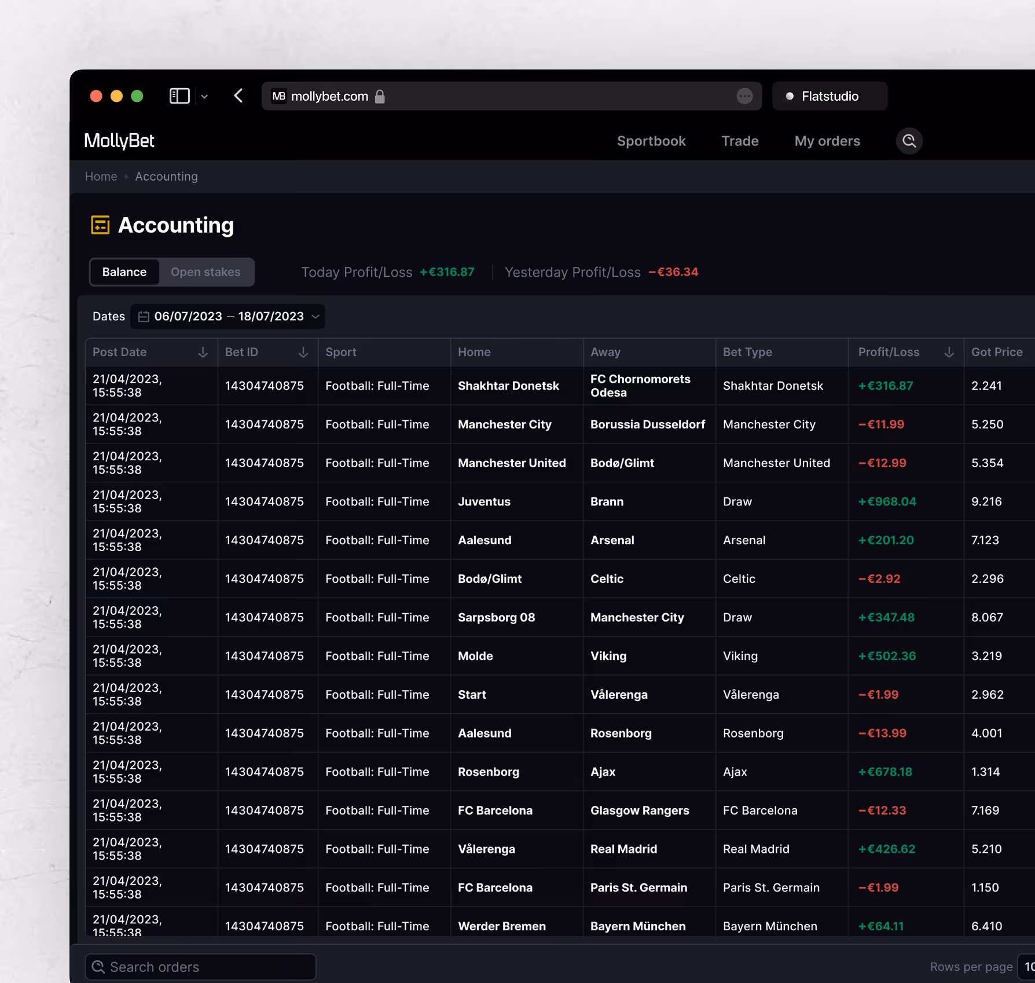Open the date range dropdown
Screen dimensions: 1035x983
click(227, 317)
